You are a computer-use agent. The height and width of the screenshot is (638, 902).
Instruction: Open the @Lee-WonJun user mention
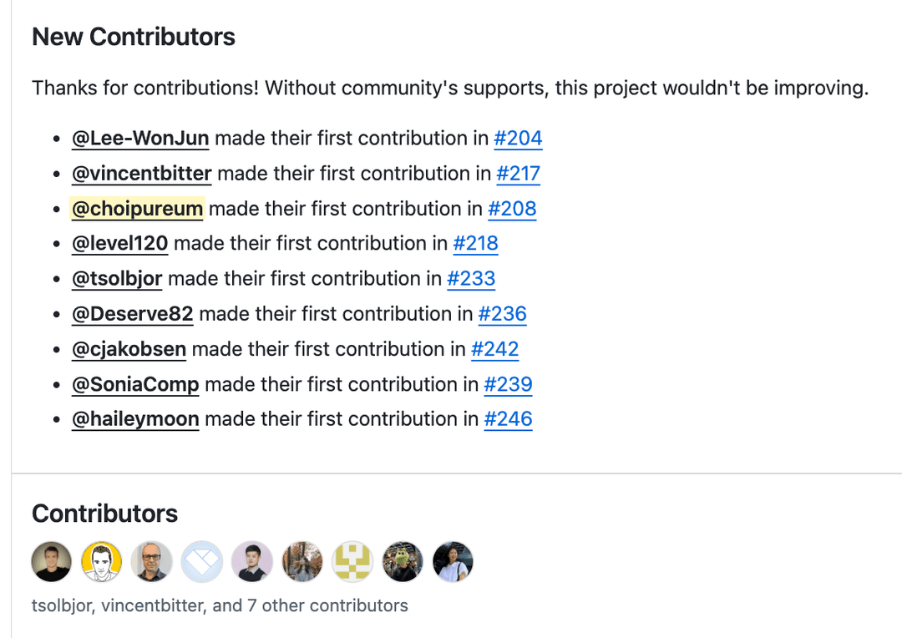click(x=140, y=139)
